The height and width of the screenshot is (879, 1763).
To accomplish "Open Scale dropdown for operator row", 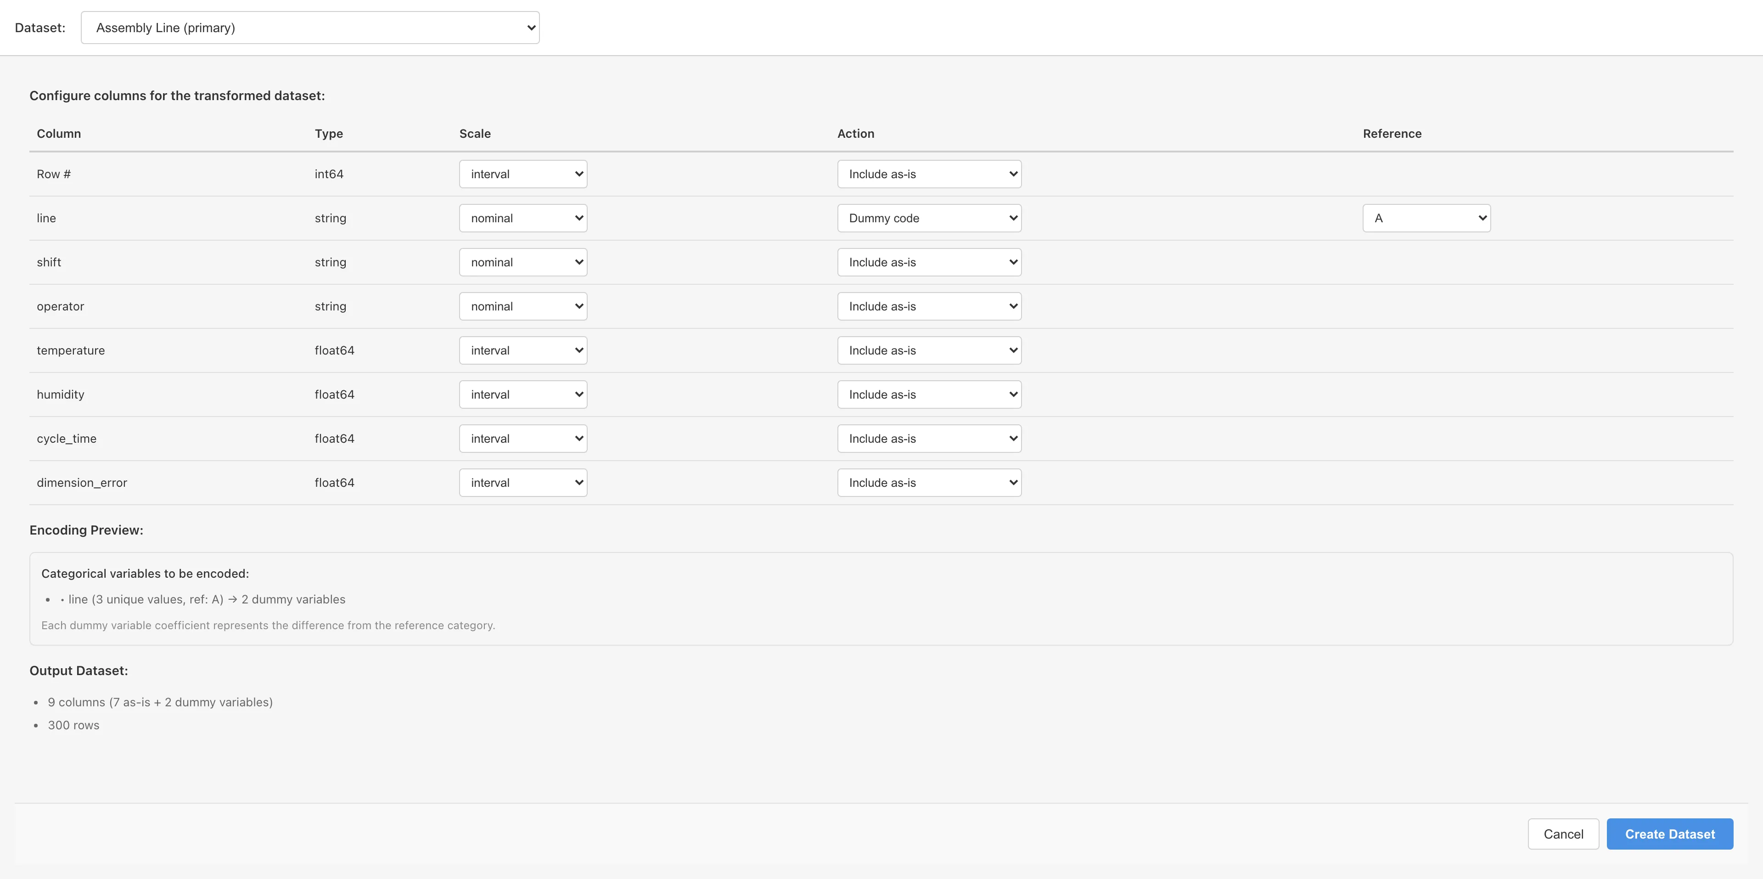I will (x=523, y=306).
